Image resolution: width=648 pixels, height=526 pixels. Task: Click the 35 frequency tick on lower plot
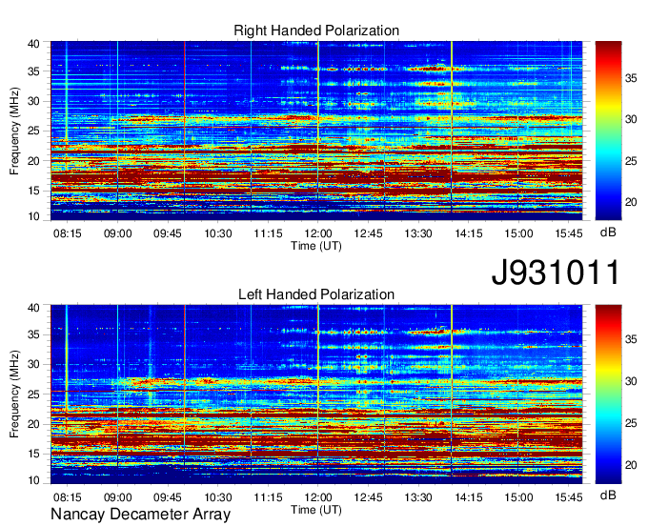tap(33, 334)
